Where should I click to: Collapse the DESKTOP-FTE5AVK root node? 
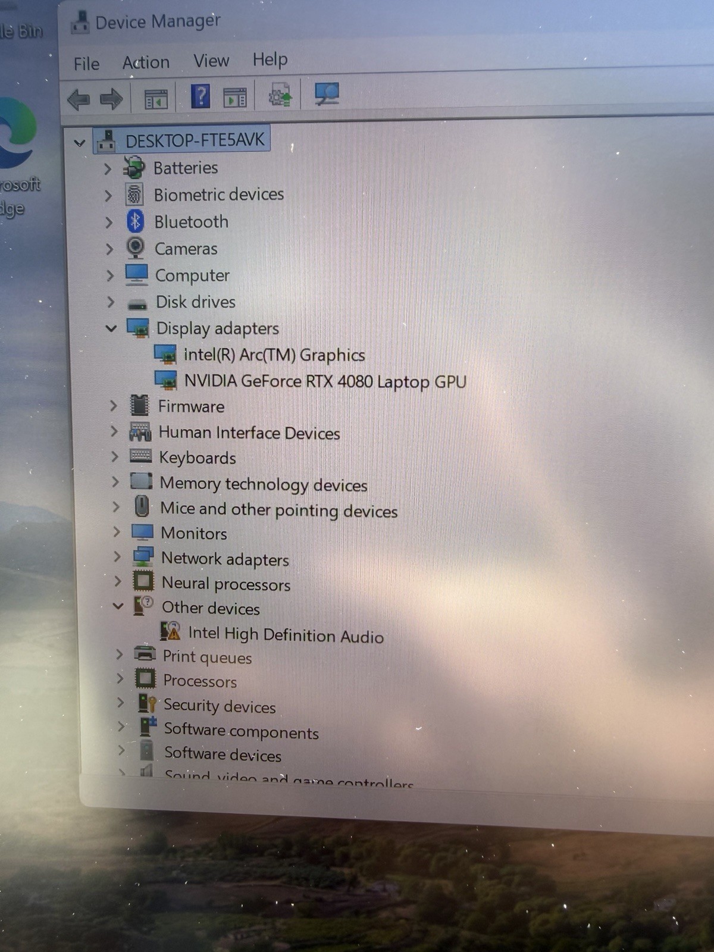tap(79, 143)
